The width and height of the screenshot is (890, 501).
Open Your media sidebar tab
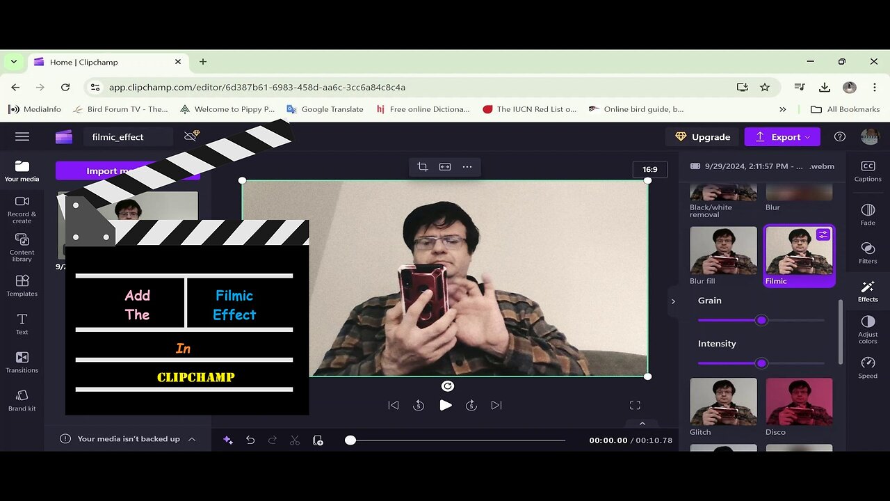(x=22, y=170)
